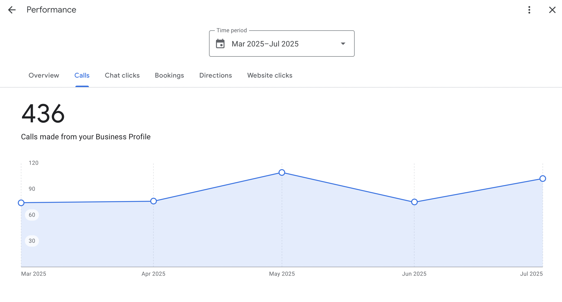This screenshot has width=562, height=302.
Task: Open the three-dot more options menu
Action: (x=529, y=10)
